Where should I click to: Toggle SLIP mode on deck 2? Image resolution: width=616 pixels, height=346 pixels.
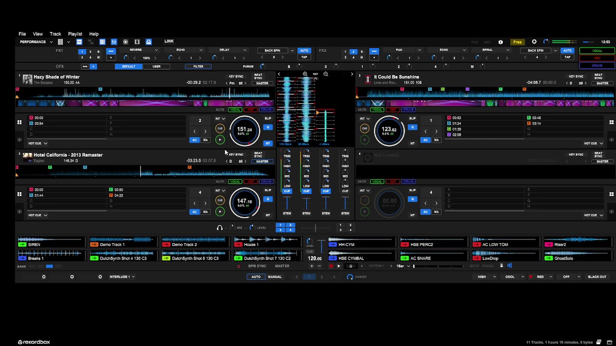click(x=412, y=118)
